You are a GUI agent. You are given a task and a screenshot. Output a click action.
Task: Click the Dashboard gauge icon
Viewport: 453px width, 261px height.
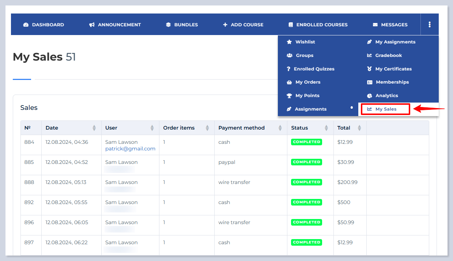click(x=26, y=25)
